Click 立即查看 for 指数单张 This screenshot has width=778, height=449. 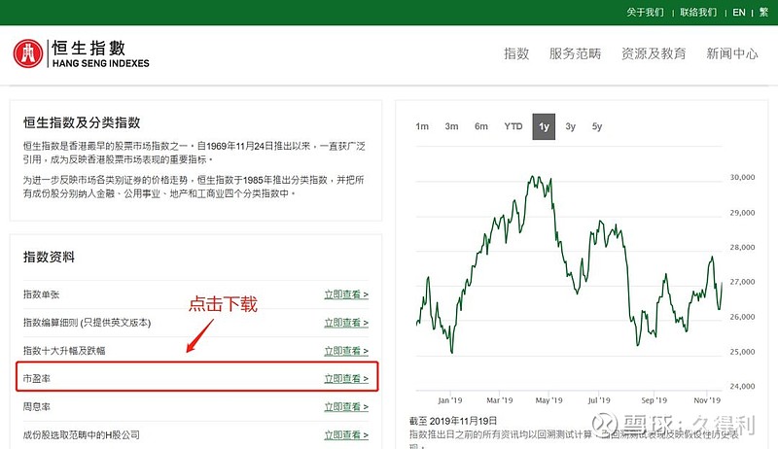[346, 294]
